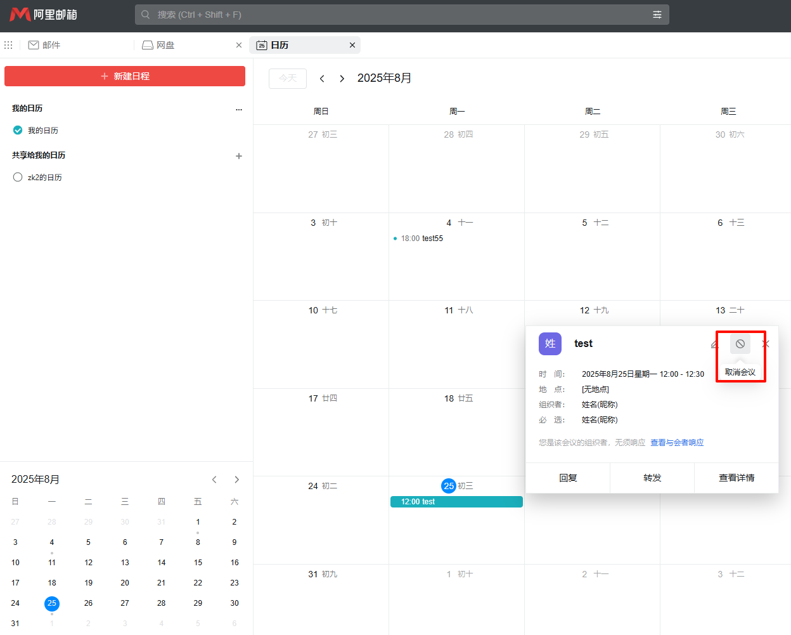Open the 我的日历 more options menu
This screenshot has width=791, height=635.
239,110
